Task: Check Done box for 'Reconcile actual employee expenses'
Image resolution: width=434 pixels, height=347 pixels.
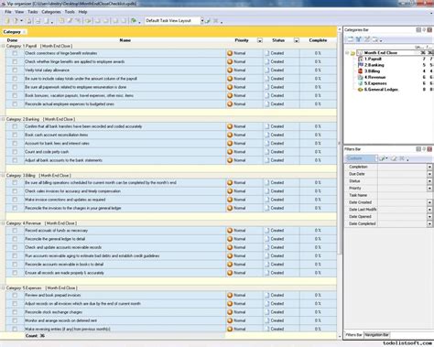Action: pyautogui.click(x=15, y=104)
